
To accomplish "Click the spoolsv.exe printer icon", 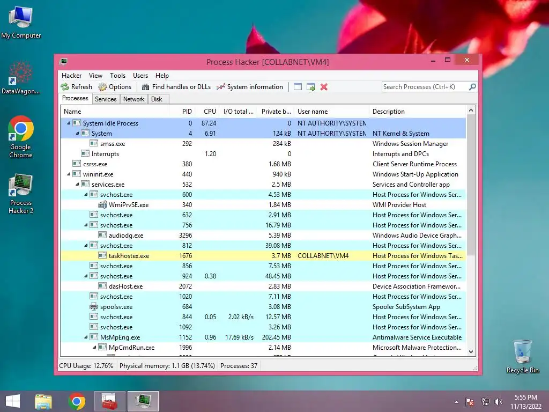I will [94, 306].
